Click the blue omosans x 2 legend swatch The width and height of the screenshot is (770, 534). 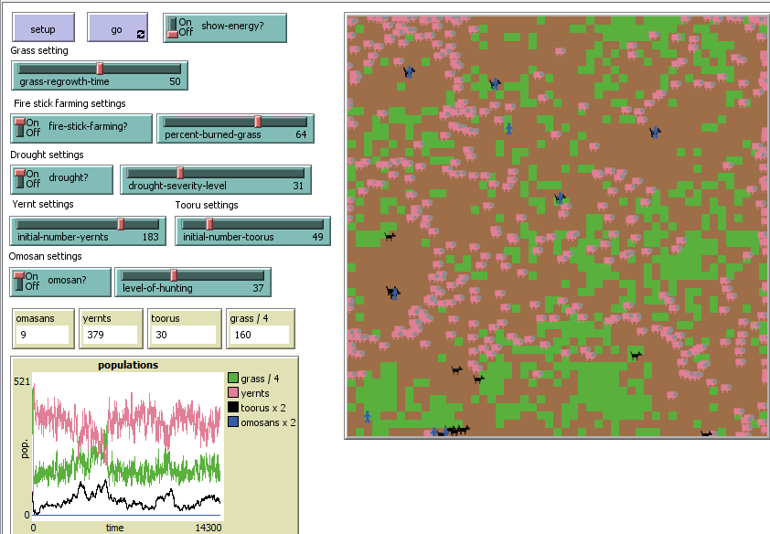[x=233, y=422]
